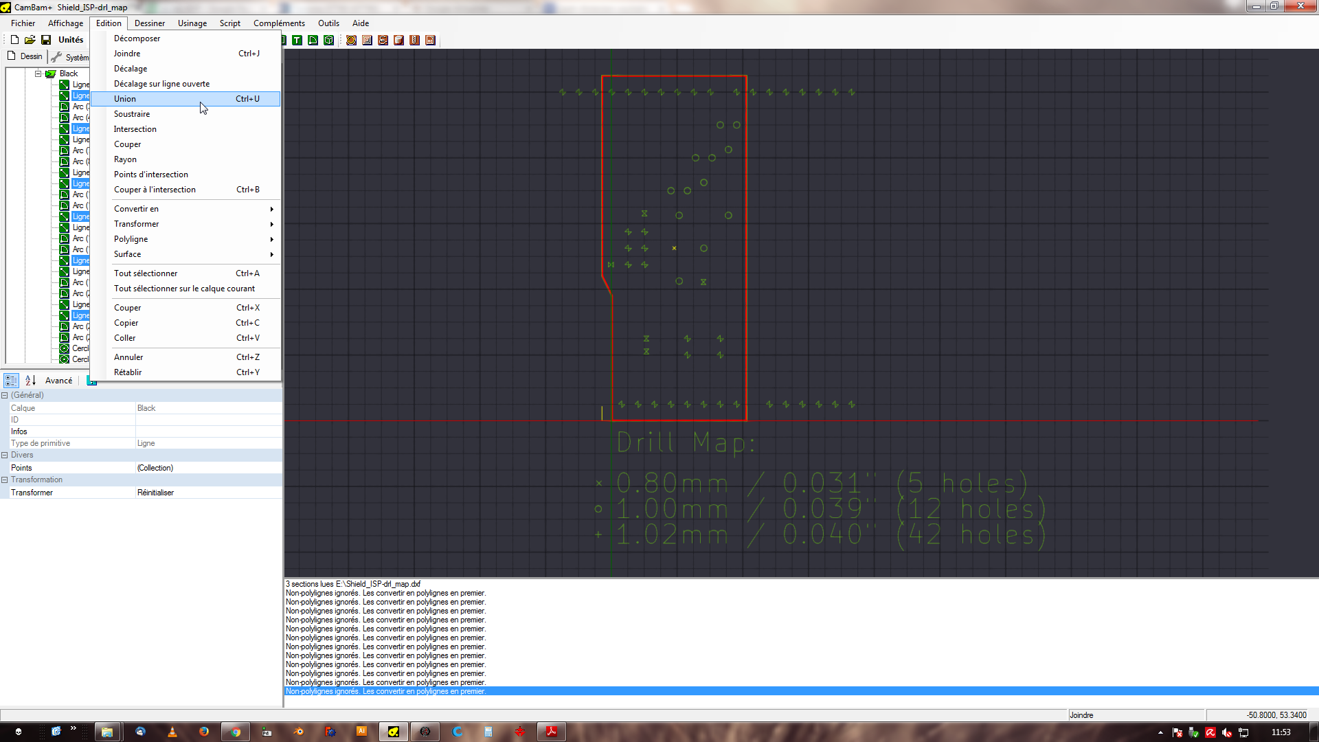Click the Drill machining operation icon
This screenshot has height=742, width=1319.
414,41
